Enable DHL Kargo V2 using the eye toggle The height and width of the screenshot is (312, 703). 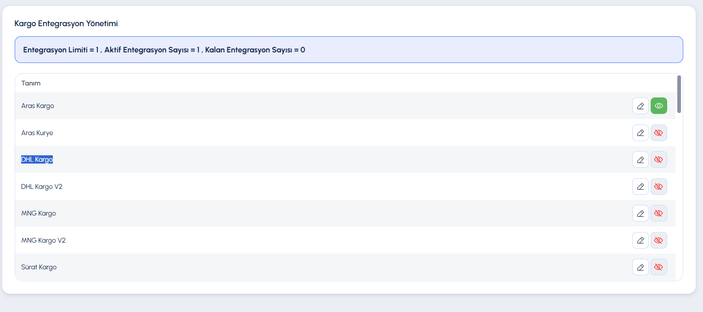659,187
